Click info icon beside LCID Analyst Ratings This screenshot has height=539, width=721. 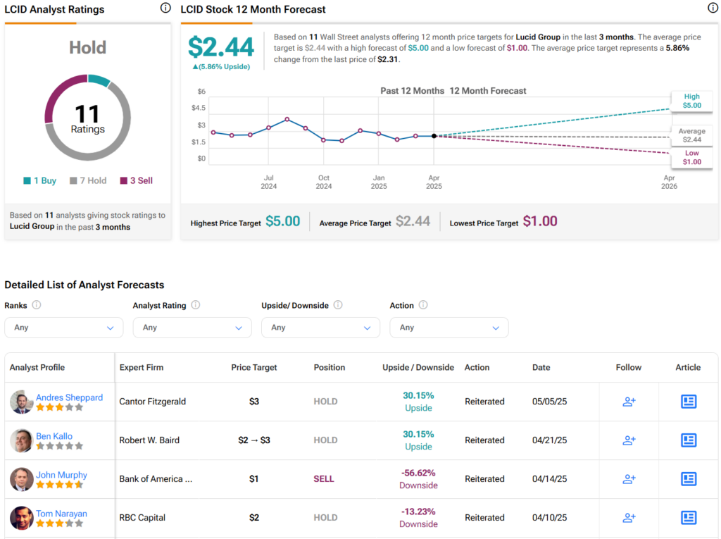[165, 8]
